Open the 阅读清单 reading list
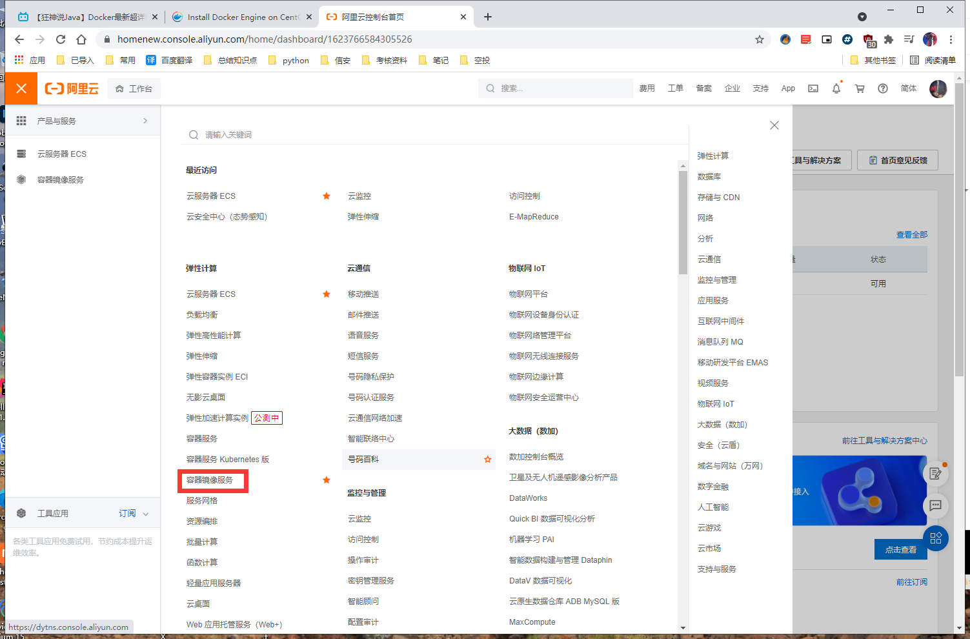 click(933, 60)
